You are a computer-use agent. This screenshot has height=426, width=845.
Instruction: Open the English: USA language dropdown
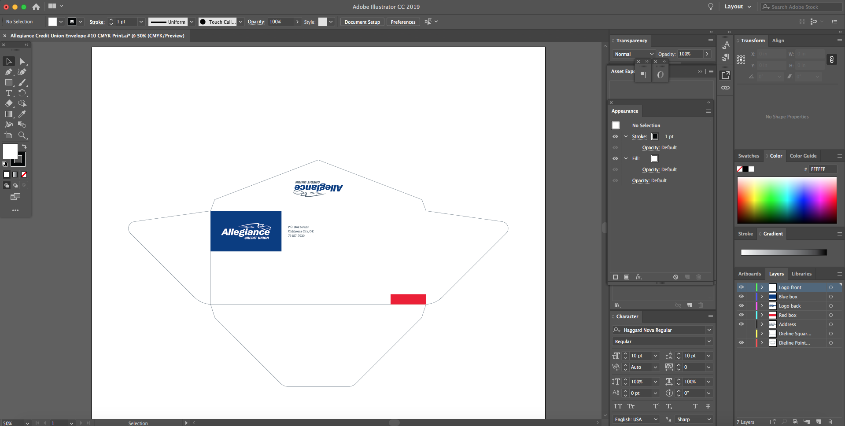click(636, 419)
